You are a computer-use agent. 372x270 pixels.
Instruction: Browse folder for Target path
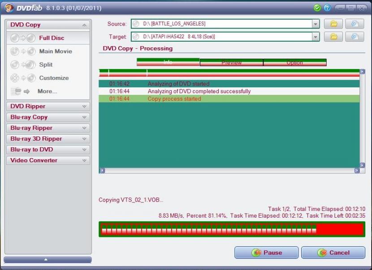[x=333, y=37]
